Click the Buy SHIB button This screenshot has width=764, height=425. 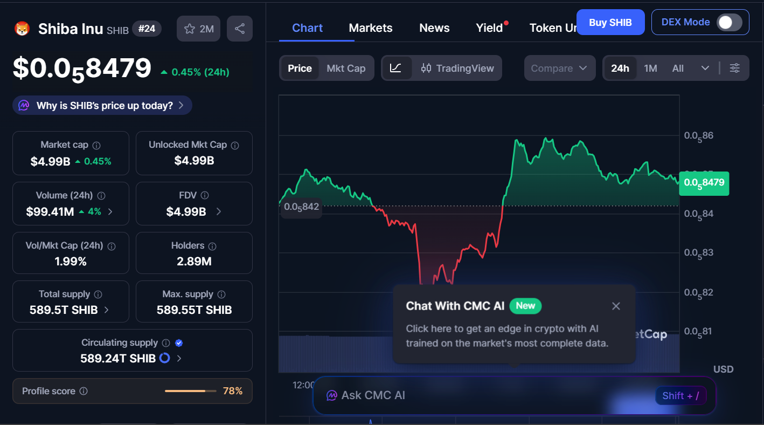click(x=610, y=22)
